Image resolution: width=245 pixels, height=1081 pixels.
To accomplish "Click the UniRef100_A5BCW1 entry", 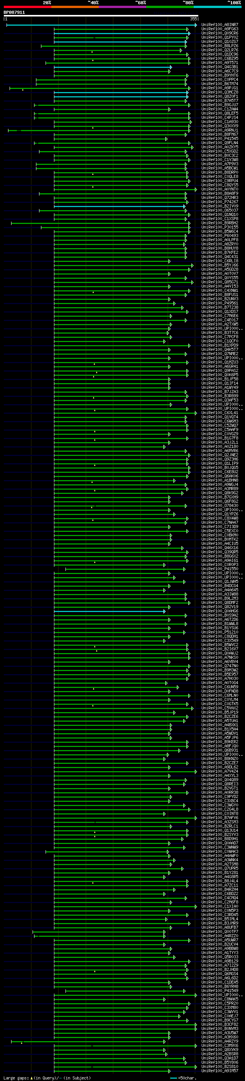I will click(220, 168).
